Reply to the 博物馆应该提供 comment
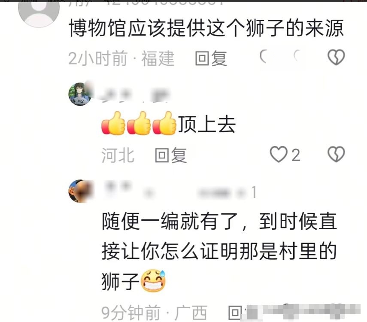The image size is (367, 322). pos(211,58)
